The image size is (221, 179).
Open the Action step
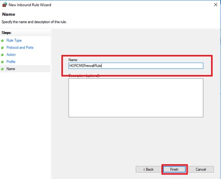pos(11,54)
